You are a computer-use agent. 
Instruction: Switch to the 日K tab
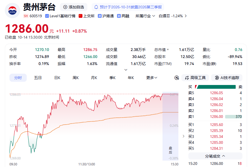(x=57, y=78)
